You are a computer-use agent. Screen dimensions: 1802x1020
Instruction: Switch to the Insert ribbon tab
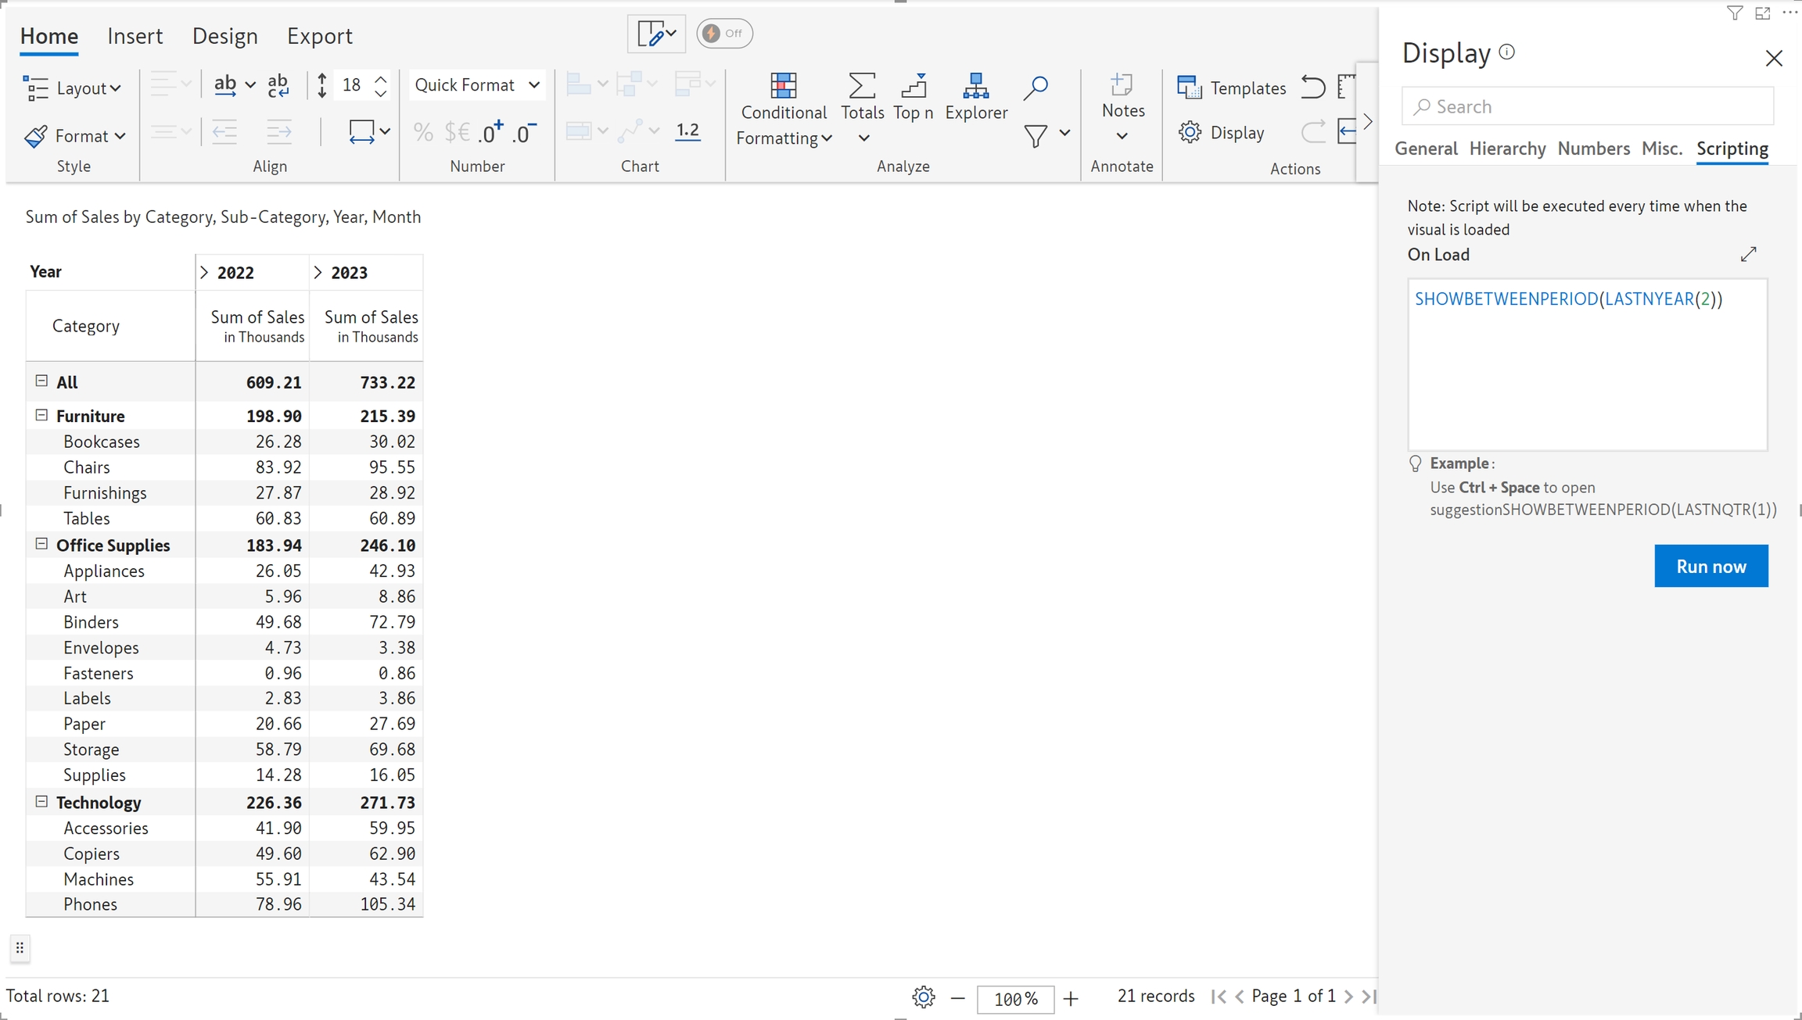(135, 36)
